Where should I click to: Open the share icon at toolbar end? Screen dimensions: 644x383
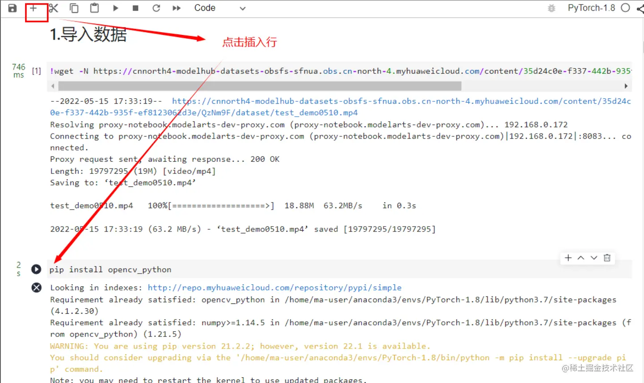(640, 8)
